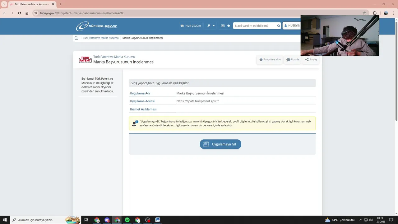Select the epats.turkpatent.gov.tr address text
The height and width of the screenshot is (224, 398).
tap(197, 101)
